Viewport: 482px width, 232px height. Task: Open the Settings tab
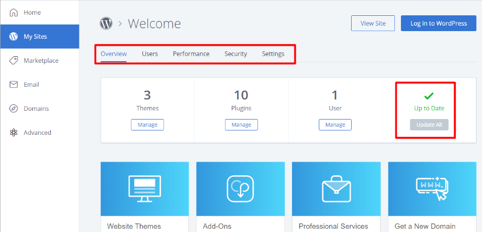coord(273,54)
